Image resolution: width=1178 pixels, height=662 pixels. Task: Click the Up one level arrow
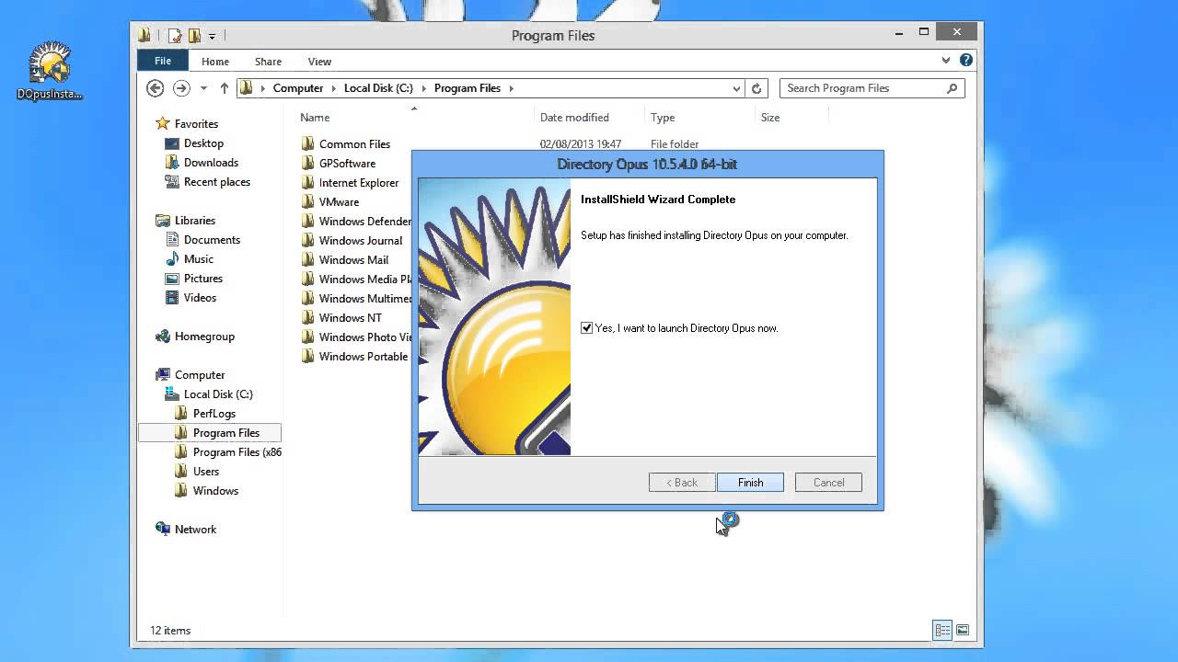(x=224, y=88)
